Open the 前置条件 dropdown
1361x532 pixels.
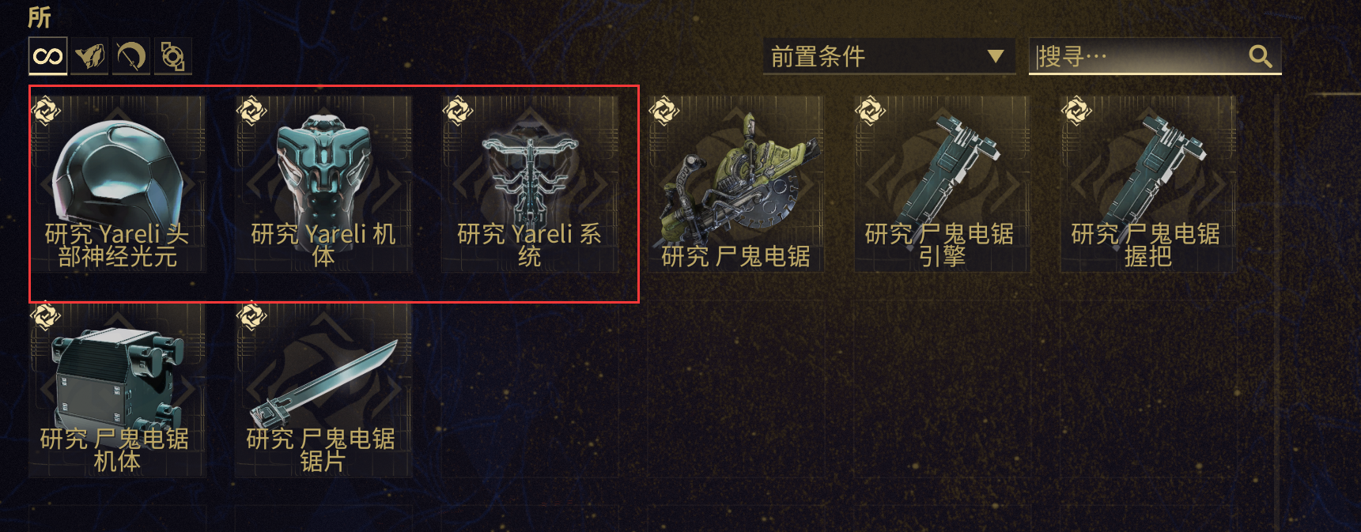(889, 56)
